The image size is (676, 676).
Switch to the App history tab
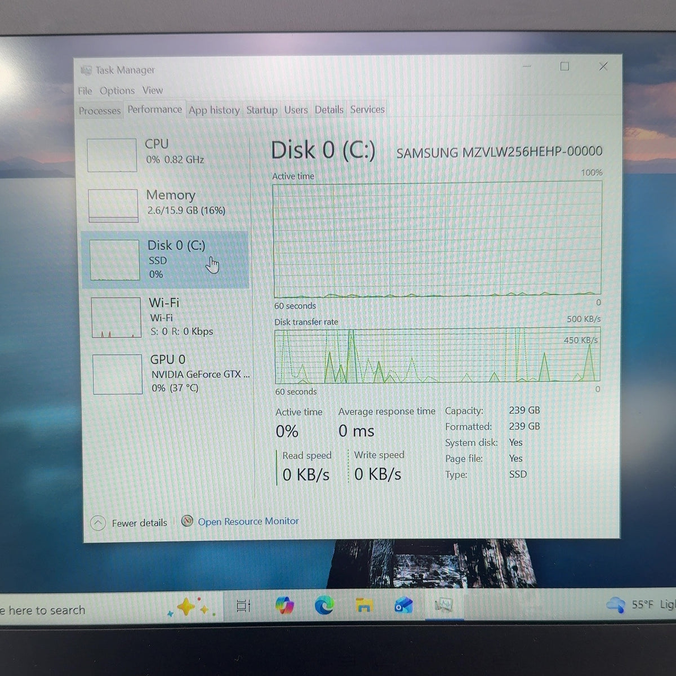[214, 110]
